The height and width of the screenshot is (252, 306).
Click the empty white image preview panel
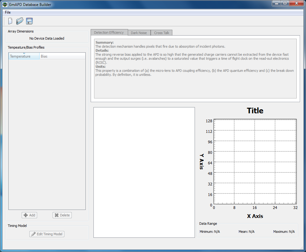tap(144, 172)
